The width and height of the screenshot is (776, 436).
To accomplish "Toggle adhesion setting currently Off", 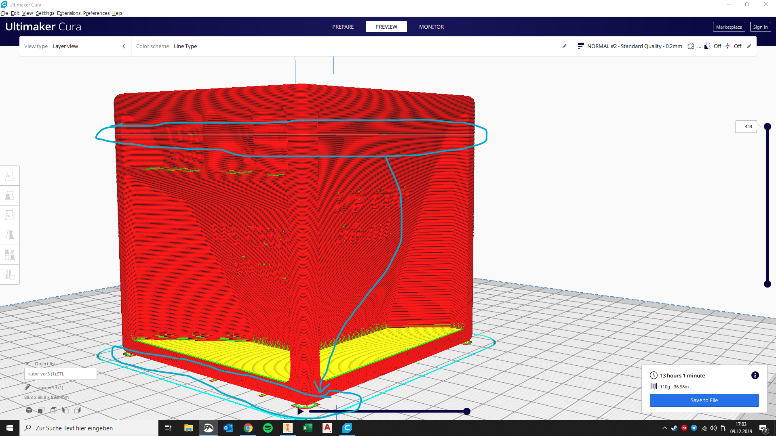I will tap(737, 46).
